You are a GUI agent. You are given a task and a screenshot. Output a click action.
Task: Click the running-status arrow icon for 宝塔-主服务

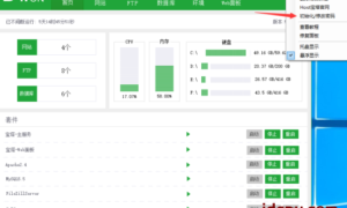point(188,134)
